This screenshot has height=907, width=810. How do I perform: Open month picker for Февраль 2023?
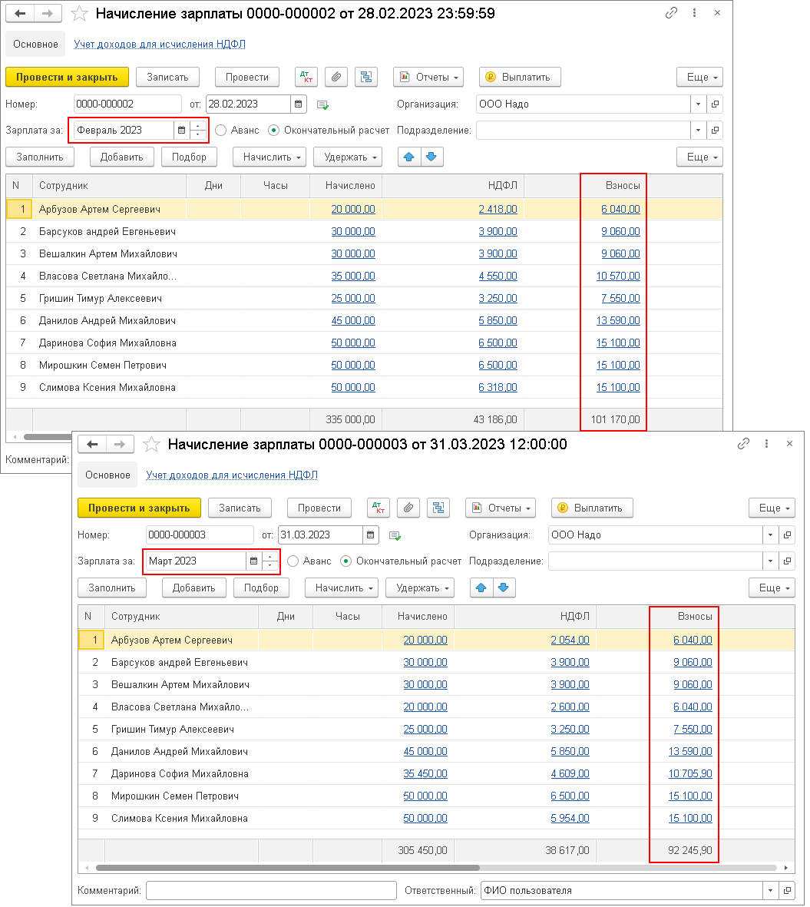(181, 130)
